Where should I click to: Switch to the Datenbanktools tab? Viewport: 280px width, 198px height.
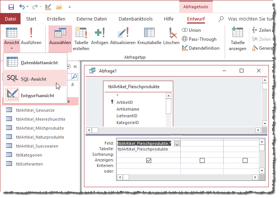136,19
